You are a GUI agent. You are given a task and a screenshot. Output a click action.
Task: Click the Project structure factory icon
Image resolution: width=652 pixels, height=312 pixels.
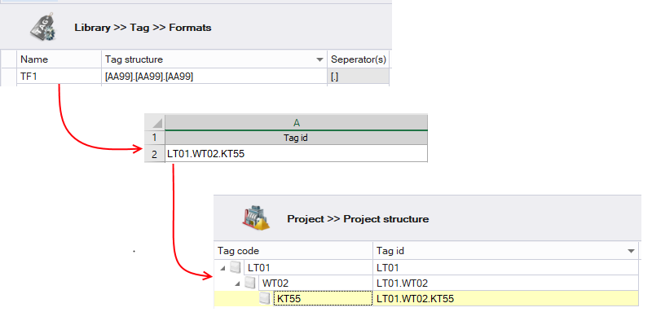[256, 218]
